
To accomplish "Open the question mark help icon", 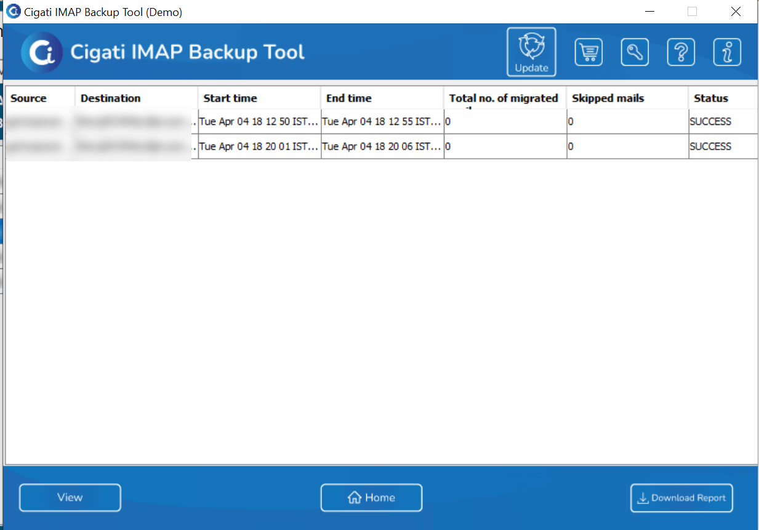I will pos(681,52).
